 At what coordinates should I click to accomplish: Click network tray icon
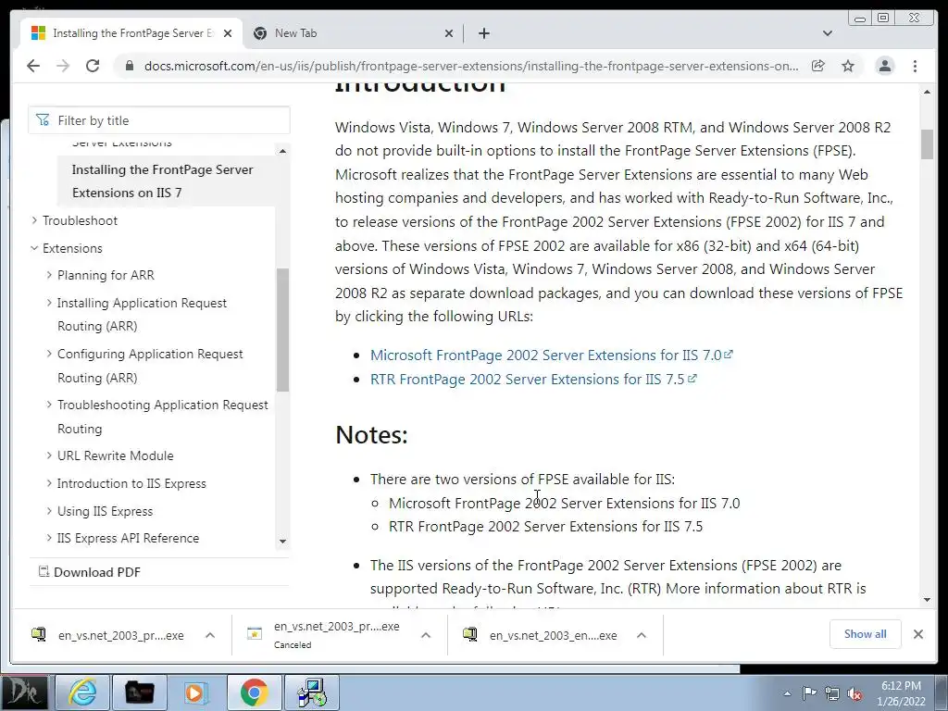[832, 693]
